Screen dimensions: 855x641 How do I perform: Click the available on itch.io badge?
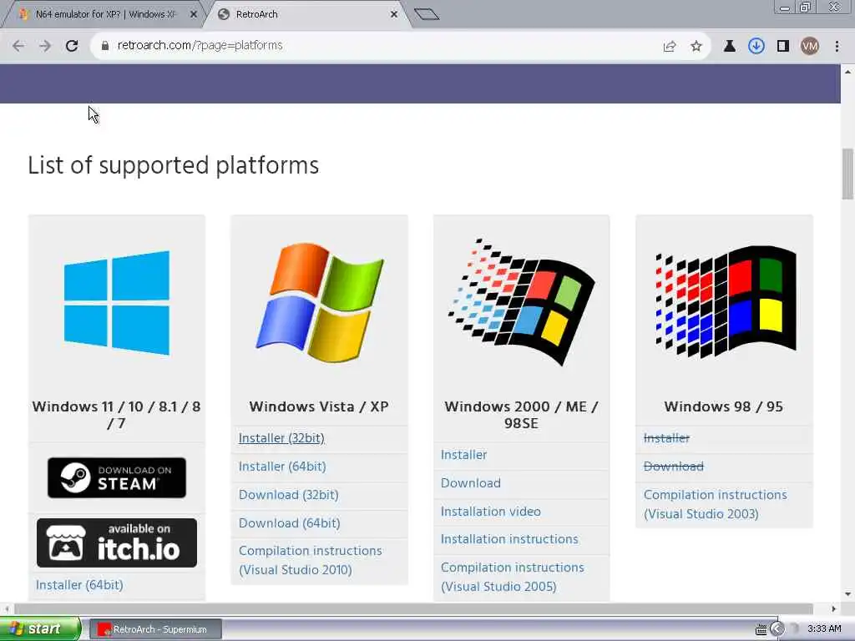click(x=117, y=543)
